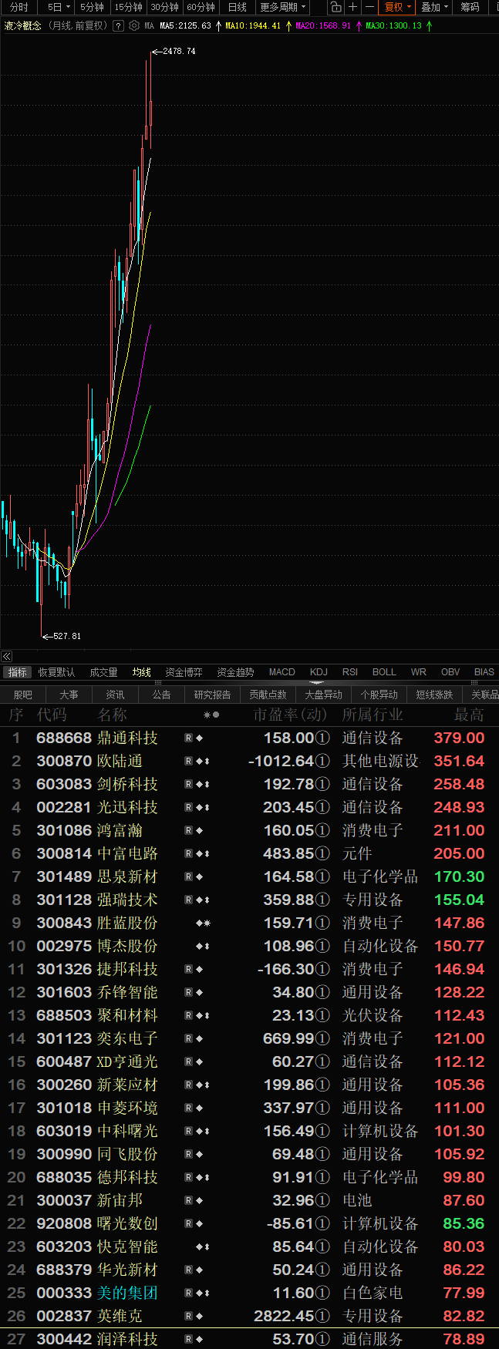Click info circle beside 2822.45 P/E value
The height and width of the screenshot is (1349, 499).
(x=323, y=1316)
